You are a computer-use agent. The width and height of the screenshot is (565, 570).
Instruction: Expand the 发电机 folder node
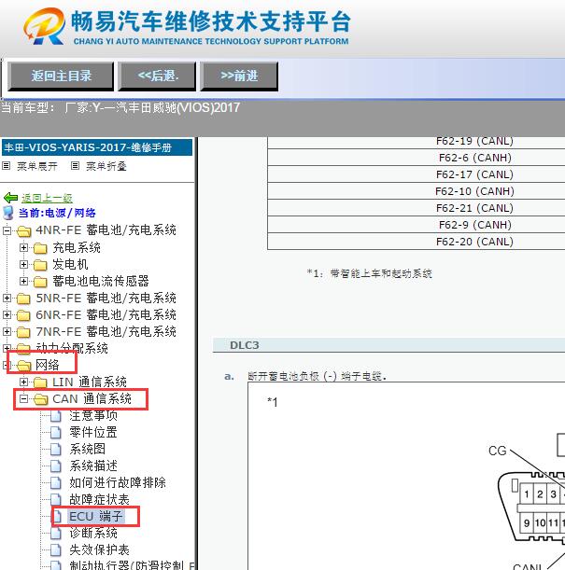coord(23,264)
